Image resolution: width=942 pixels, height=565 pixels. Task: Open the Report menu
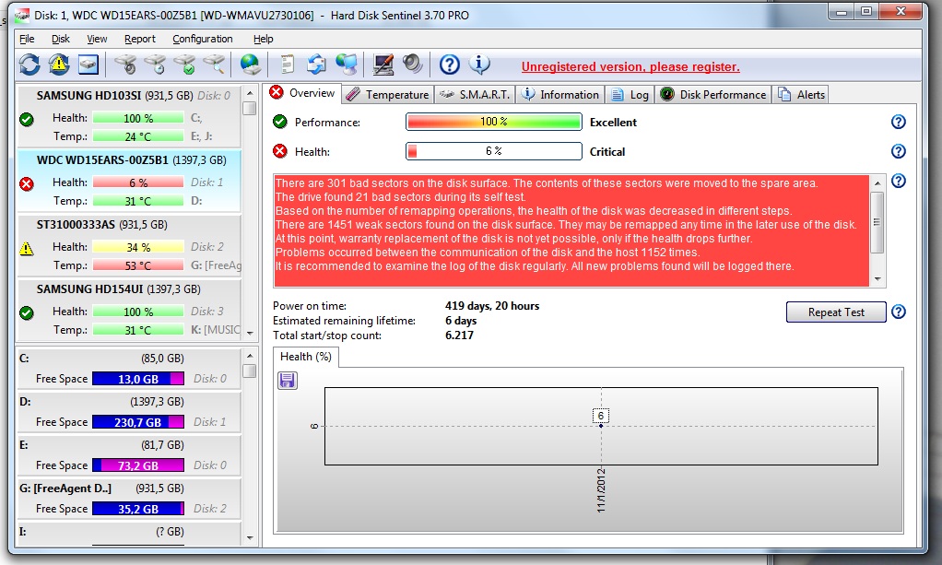(x=139, y=39)
